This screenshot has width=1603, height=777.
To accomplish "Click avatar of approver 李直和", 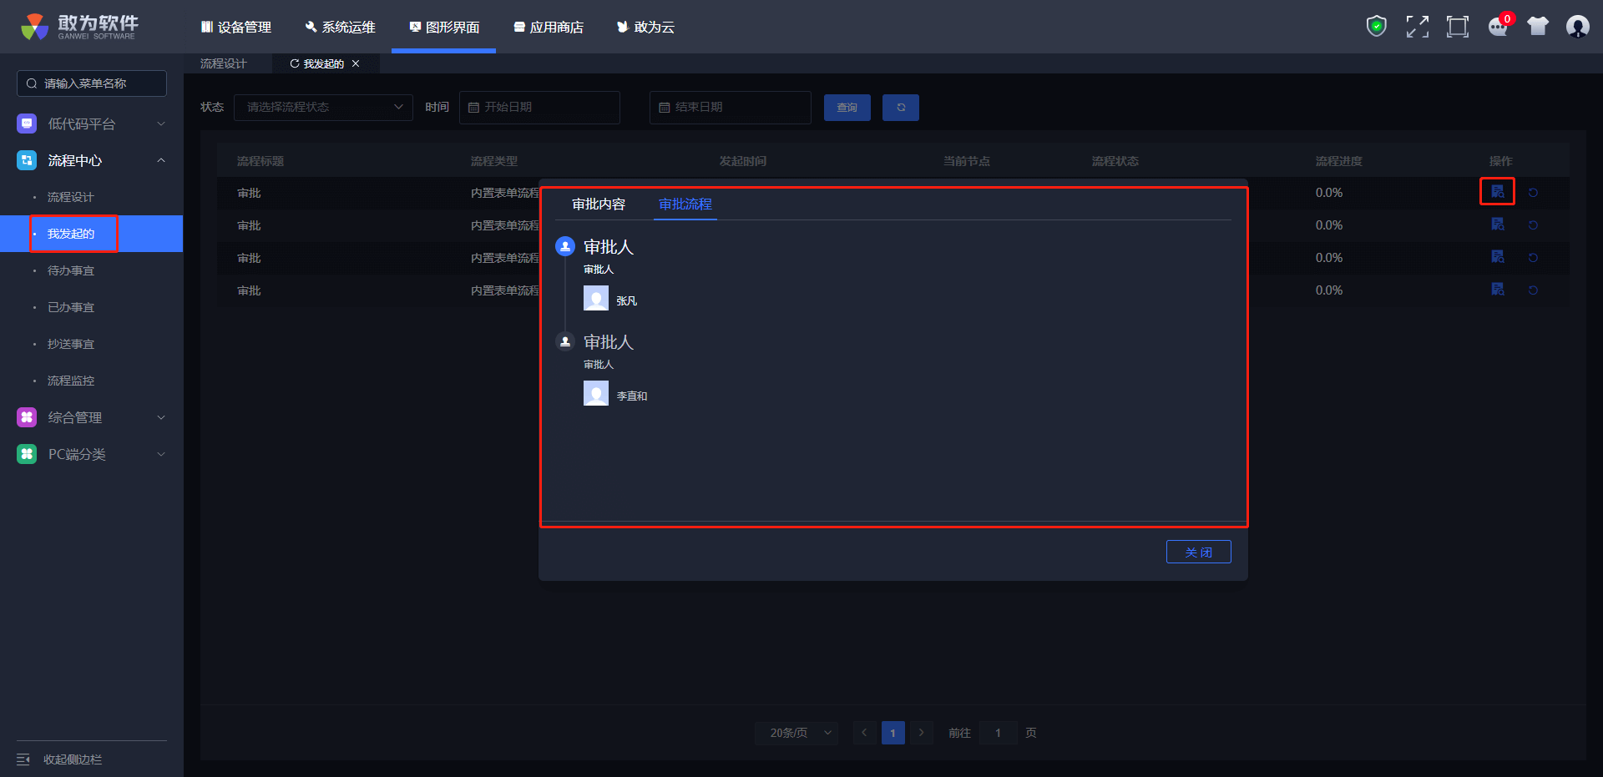I will pyautogui.click(x=596, y=393).
